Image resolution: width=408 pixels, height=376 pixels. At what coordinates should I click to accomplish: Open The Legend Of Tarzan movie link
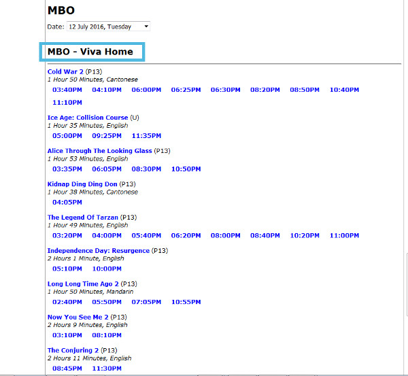(x=83, y=218)
